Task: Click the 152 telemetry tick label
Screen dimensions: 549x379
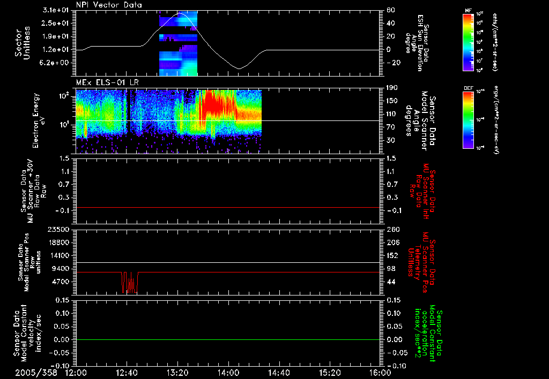Action: (x=393, y=255)
